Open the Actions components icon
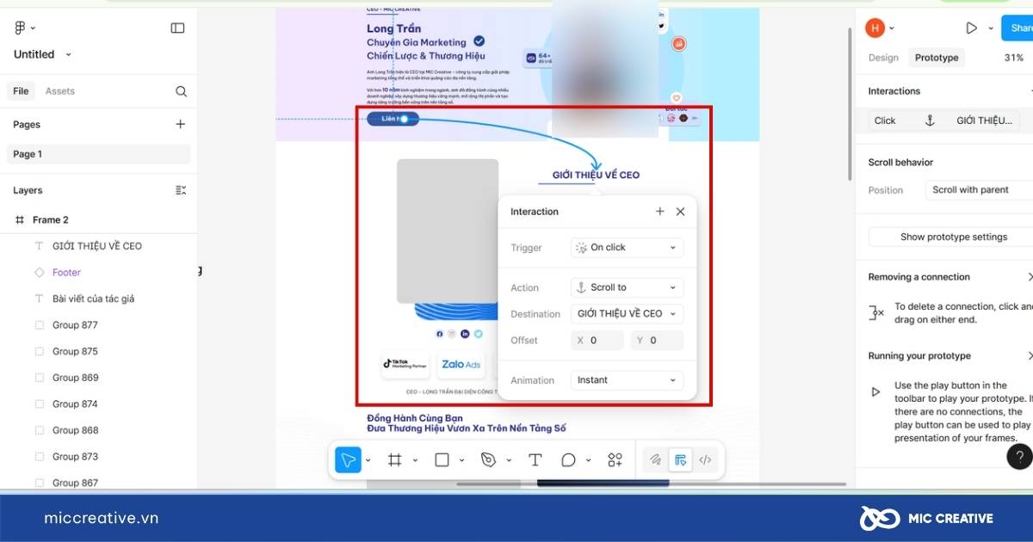Screen dimensions: 1033x542 [615, 460]
